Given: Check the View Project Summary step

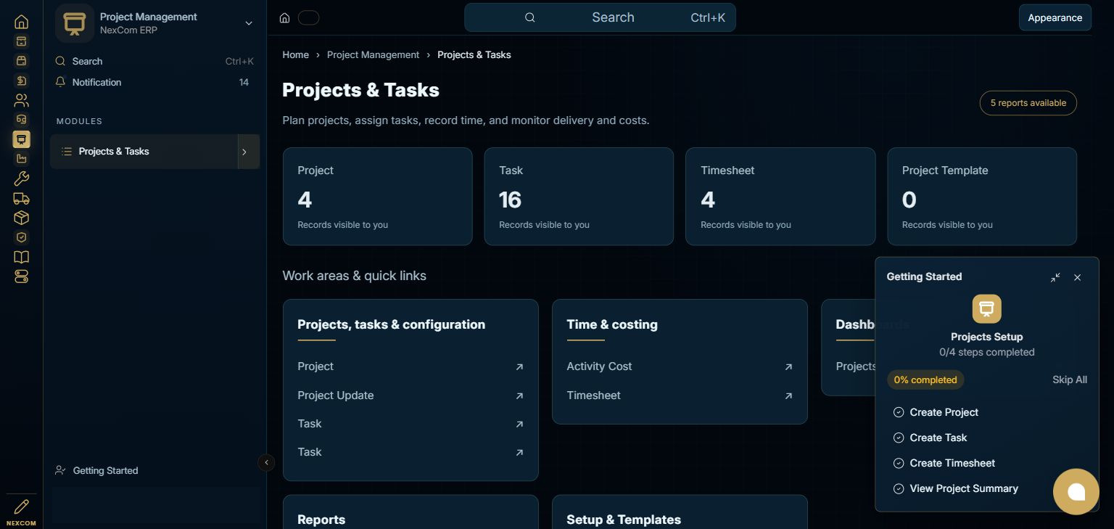Looking at the screenshot, I should [899, 488].
